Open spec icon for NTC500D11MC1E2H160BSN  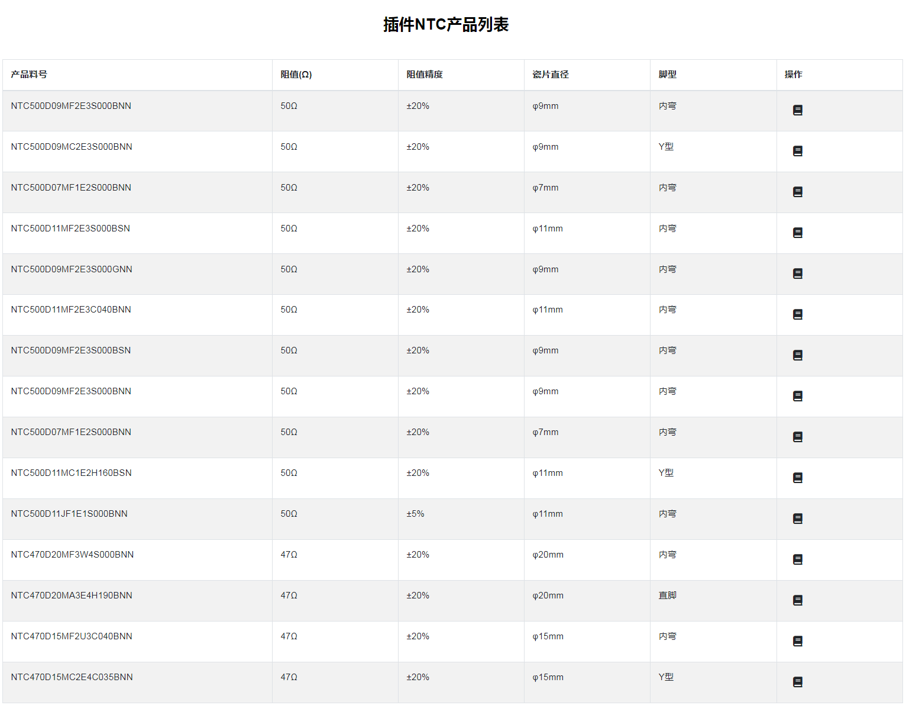point(797,478)
